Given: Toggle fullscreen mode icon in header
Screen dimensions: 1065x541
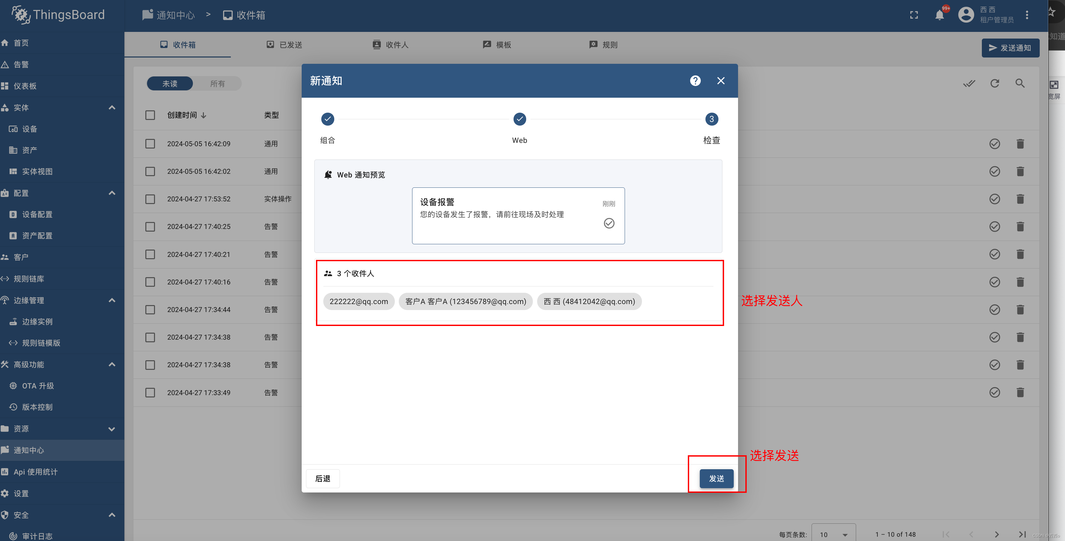Looking at the screenshot, I should tap(914, 15).
